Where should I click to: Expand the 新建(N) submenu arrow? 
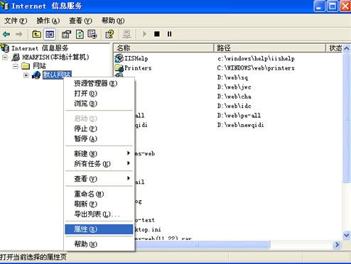coord(129,153)
